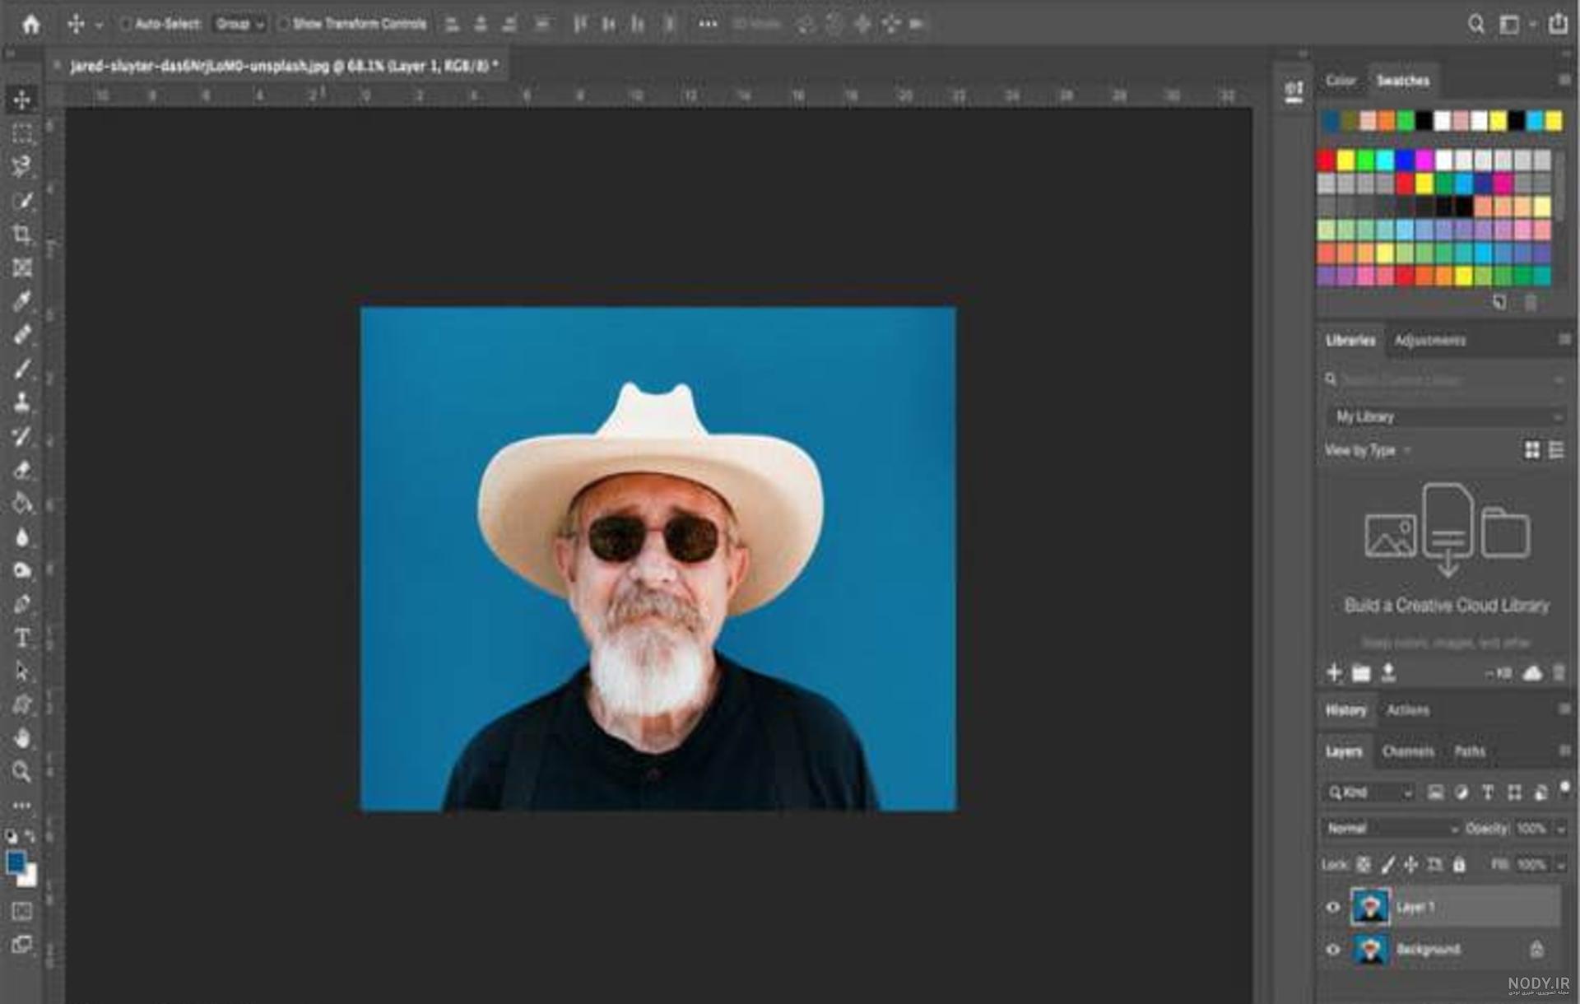Click the Libraries tab label

[x=1350, y=341]
